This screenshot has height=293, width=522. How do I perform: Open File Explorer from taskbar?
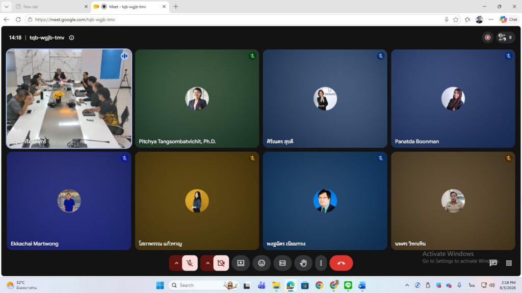coord(276,285)
